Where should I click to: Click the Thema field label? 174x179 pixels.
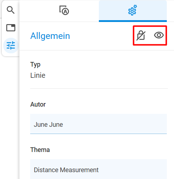point(40,150)
